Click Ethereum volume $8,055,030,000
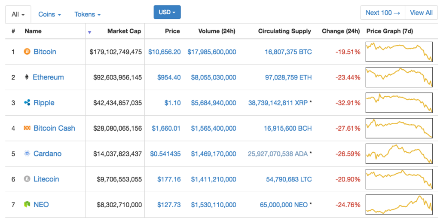 214,77
